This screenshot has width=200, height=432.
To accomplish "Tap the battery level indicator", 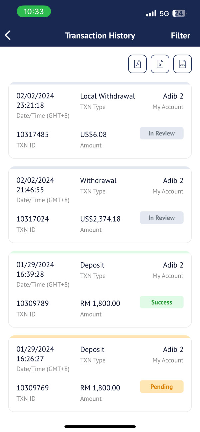I will [179, 14].
